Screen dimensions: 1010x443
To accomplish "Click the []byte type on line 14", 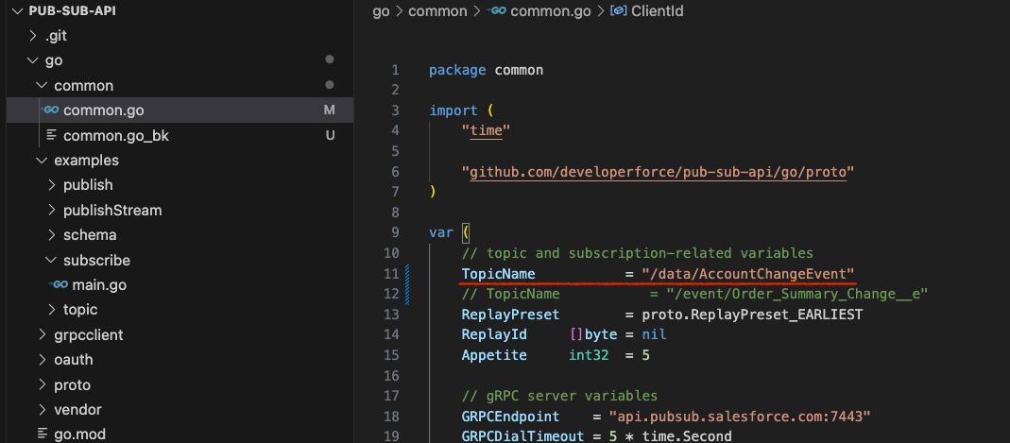I will 593,335.
